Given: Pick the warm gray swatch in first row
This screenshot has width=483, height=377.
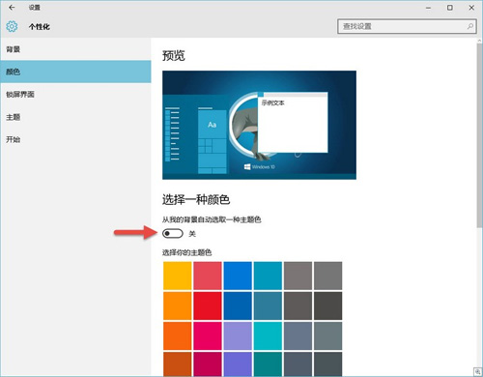Looking at the screenshot, I should 298,275.
